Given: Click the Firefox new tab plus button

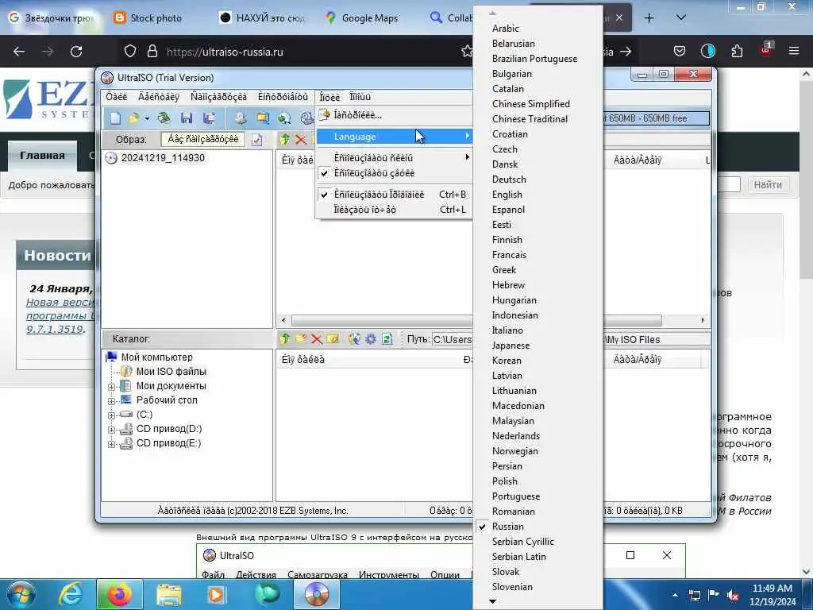Looking at the screenshot, I should 649,18.
